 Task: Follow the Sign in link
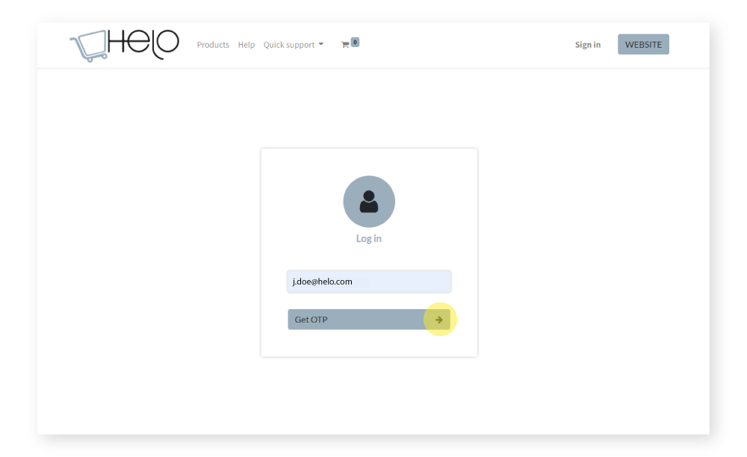tap(587, 45)
